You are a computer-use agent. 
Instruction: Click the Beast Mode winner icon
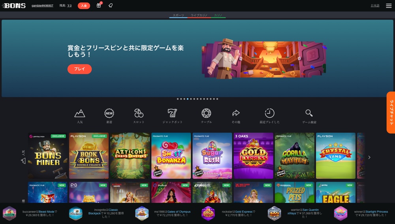point(9,213)
